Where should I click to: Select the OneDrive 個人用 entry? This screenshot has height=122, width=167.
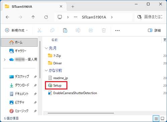(x=23, y=60)
